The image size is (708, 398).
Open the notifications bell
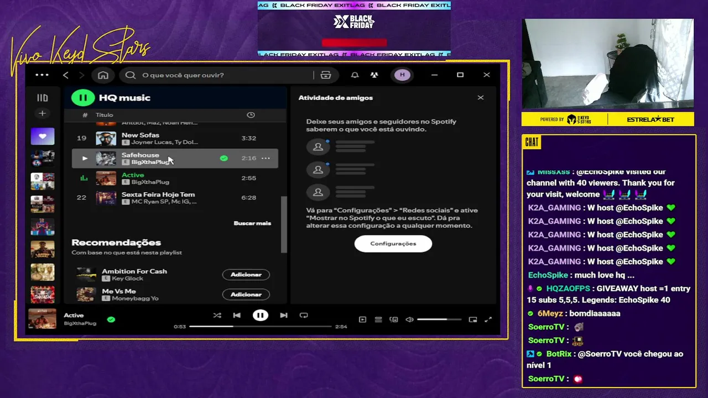[355, 75]
